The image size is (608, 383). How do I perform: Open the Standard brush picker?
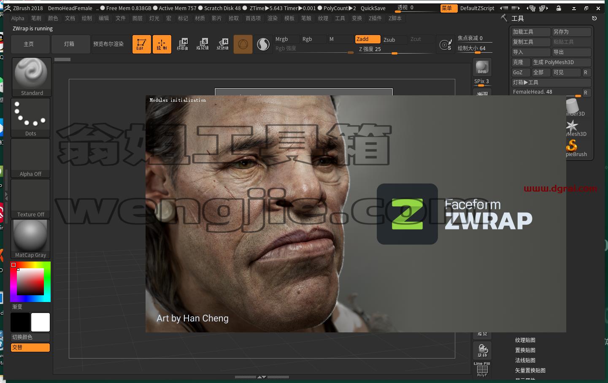[x=31, y=77]
